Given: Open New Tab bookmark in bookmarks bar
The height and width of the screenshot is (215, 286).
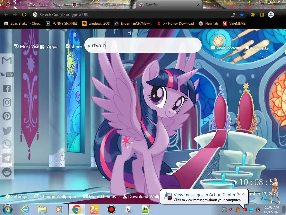Looking at the screenshot, I should click(x=208, y=24).
